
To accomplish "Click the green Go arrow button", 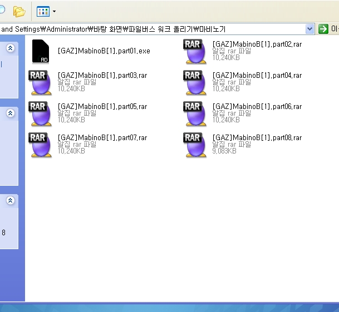I will point(323,29).
